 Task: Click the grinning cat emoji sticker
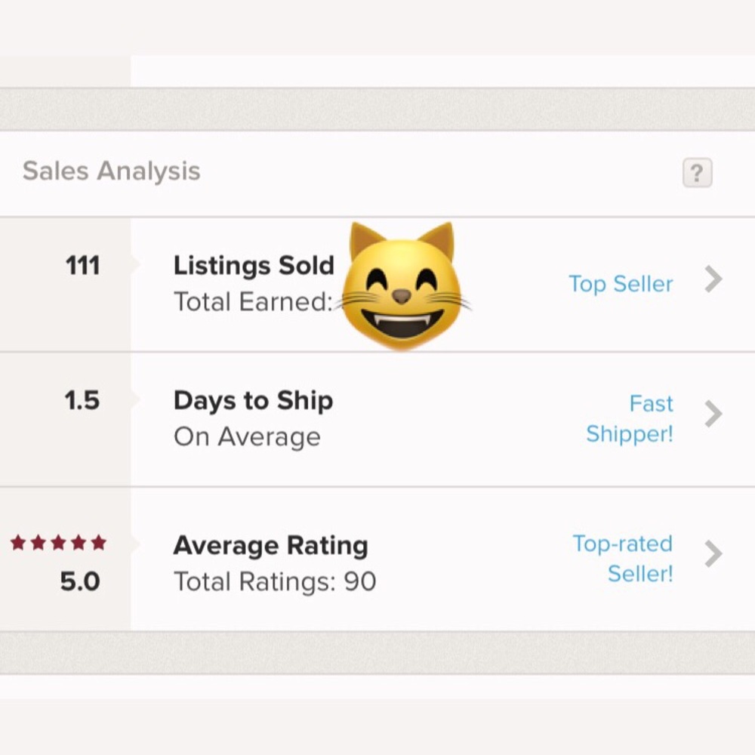pos(402,286)
